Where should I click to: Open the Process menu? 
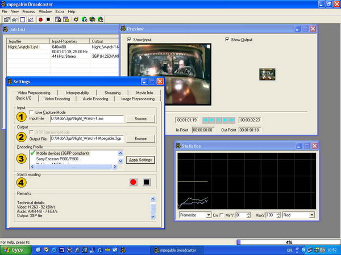[x=28, y=11]
